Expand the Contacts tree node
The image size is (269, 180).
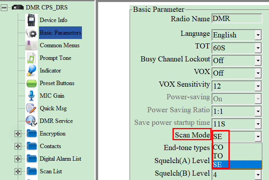pyautogui.click(x=18, y=147)
